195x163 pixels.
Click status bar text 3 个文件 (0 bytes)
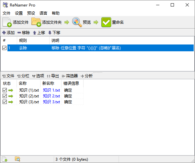point(72,159)
